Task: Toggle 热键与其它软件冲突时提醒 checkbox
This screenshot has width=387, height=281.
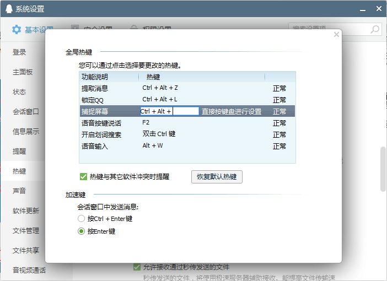Action: (x=84, y=177)
